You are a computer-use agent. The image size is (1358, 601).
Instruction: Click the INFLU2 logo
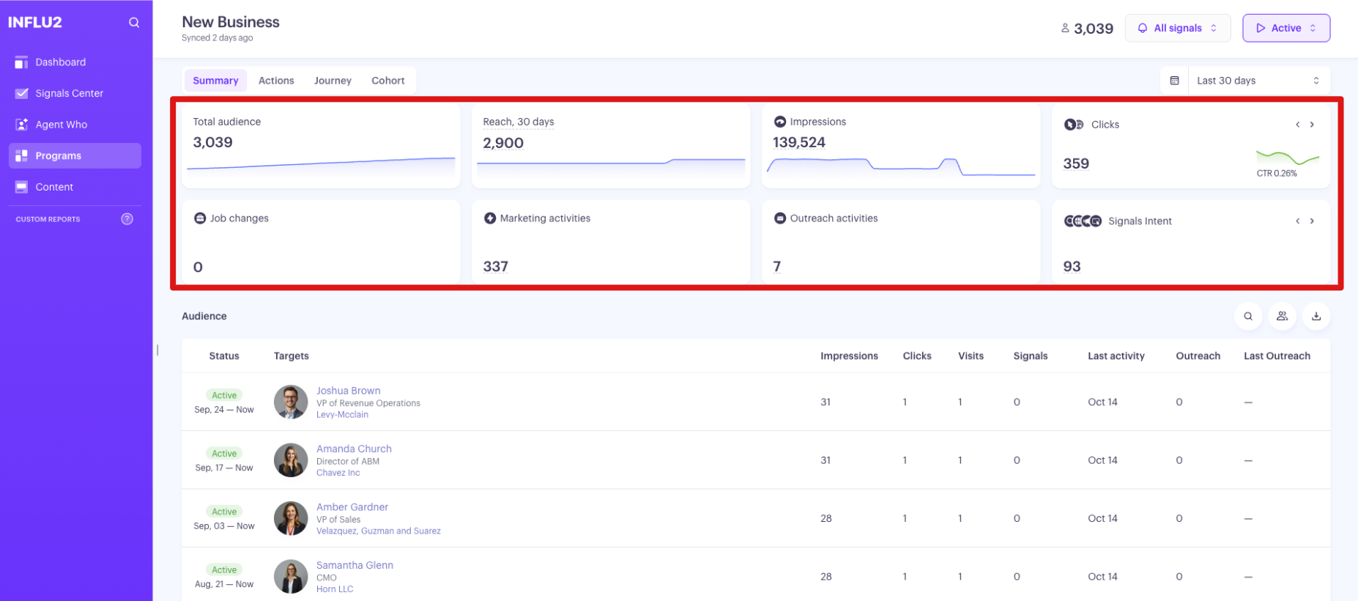point(35,22)
